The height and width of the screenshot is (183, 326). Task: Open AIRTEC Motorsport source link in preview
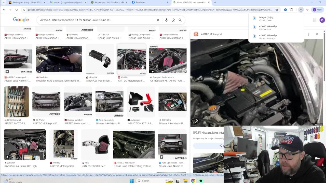pos(211,34)
